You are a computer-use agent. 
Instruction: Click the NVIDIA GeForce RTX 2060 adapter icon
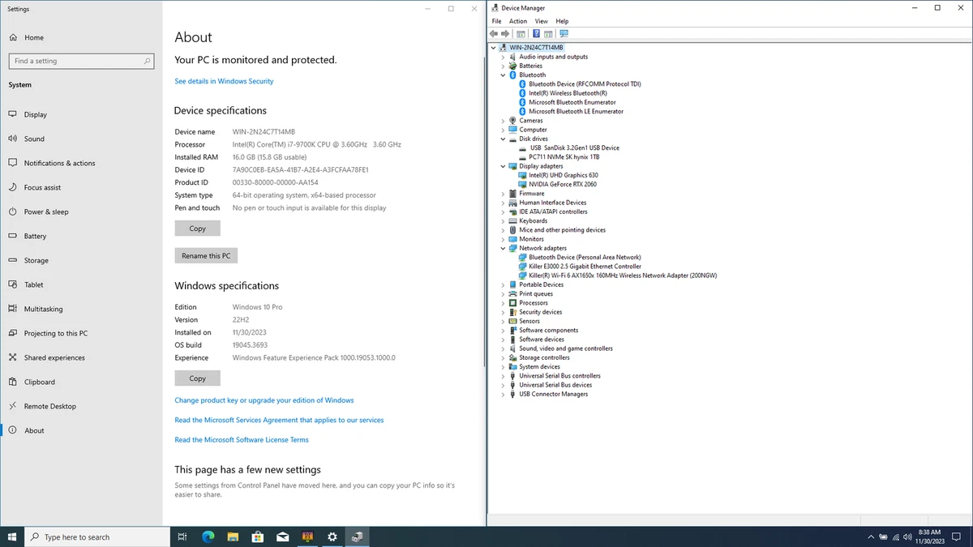click(522, 184)
